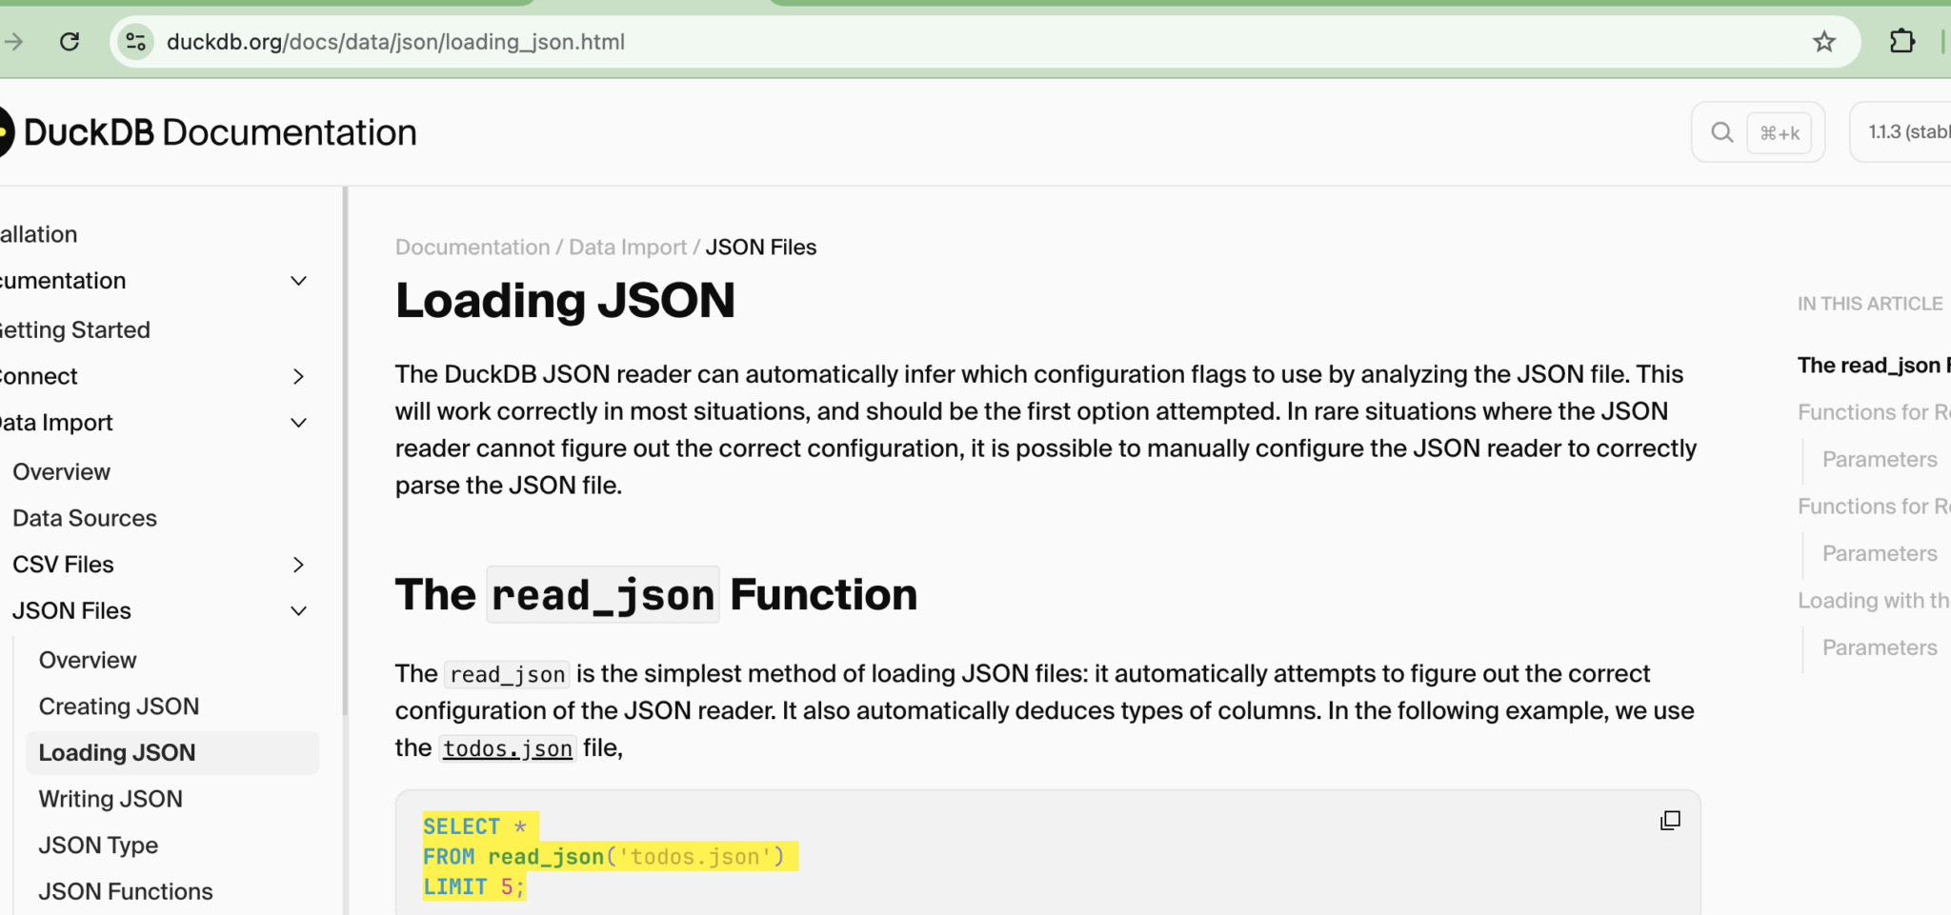Expand the Connect section chevron
Viewport: 1951px width, 915px height.
point(298,376)
